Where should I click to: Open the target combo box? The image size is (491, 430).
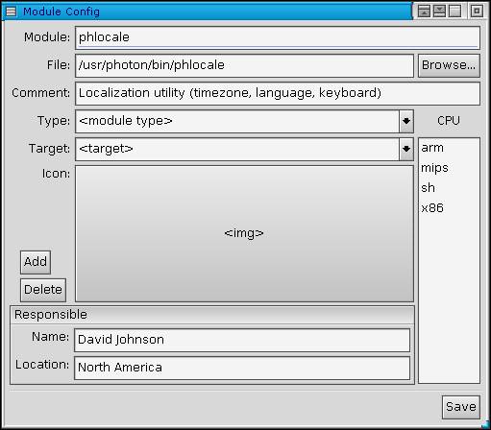244,149
